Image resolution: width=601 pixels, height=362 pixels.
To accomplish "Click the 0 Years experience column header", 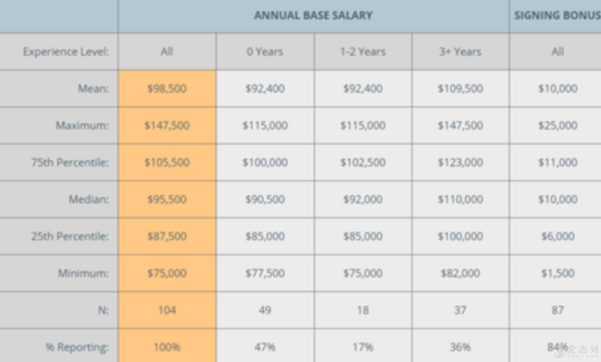I will [265, 52].
